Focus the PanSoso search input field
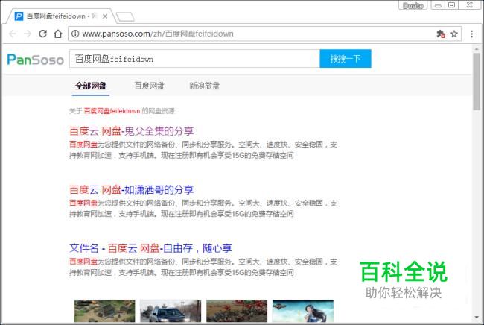The height and width of the screenshot is (325, 484). tap(194, 59)
